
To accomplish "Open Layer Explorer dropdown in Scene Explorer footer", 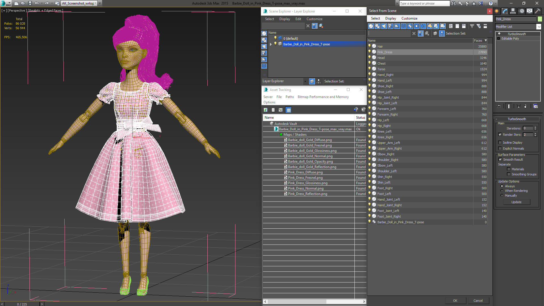I will (305, 81).
